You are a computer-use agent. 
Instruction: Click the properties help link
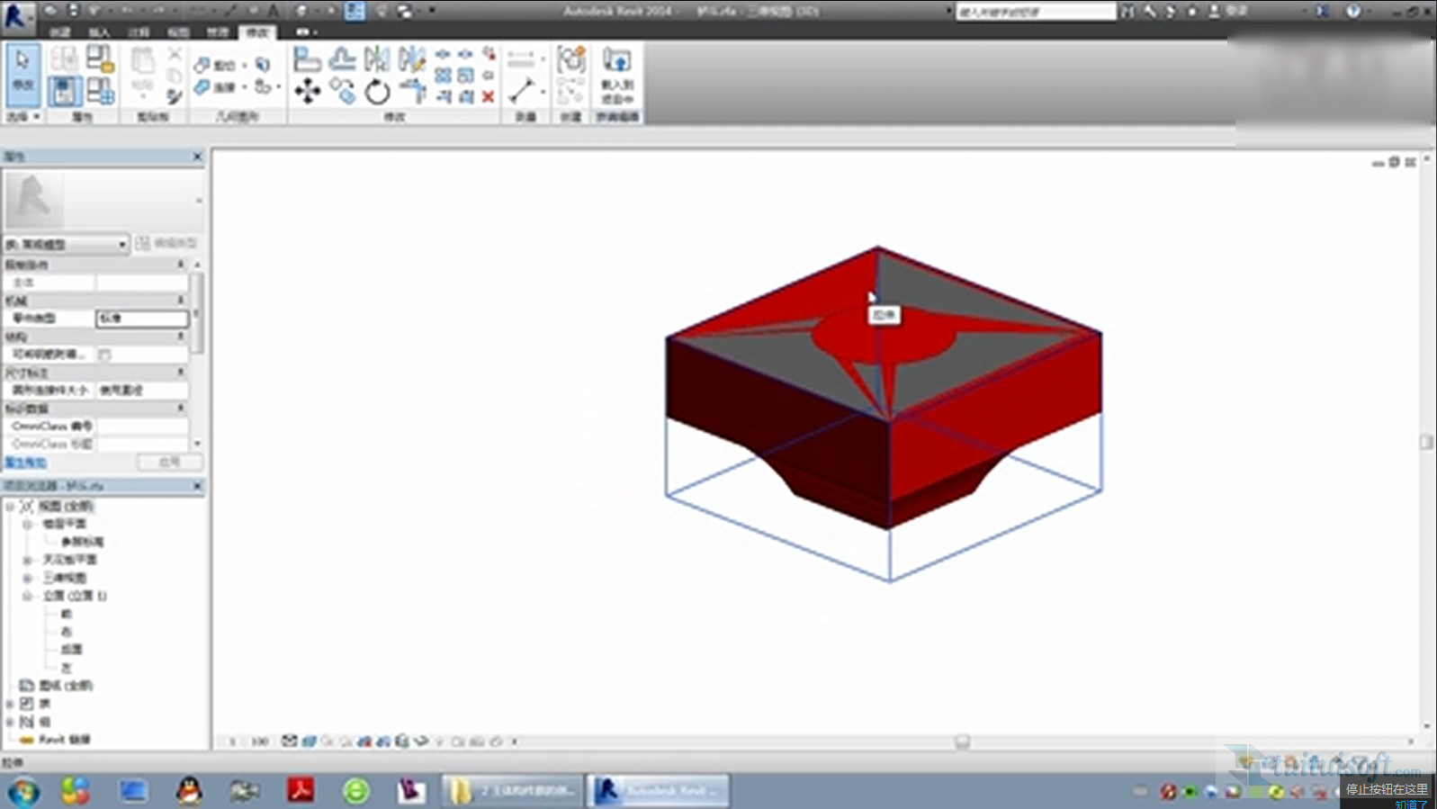[x=25, y=463]
